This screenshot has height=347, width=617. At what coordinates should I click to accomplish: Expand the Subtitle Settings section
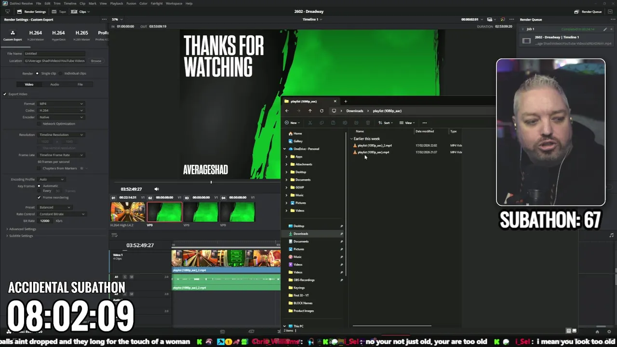pos(19,236)
